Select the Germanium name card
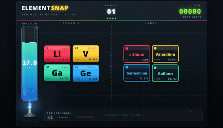 (137, 73)
